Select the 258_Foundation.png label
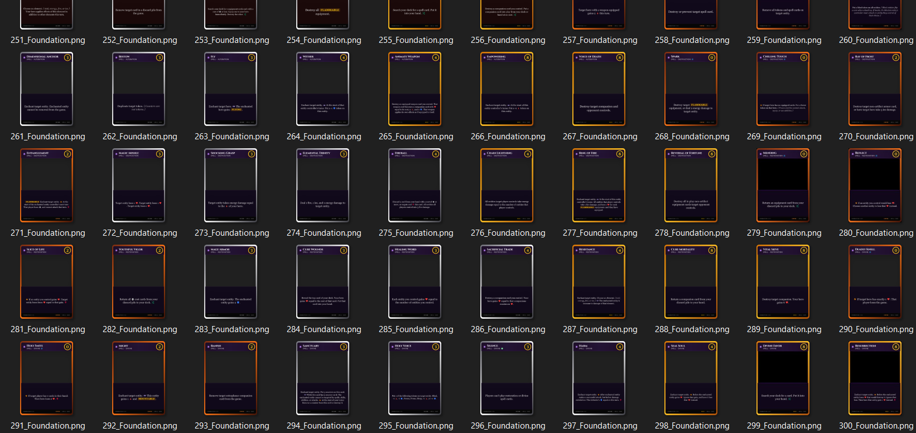 pyautogui.click(x=692, y=40)
